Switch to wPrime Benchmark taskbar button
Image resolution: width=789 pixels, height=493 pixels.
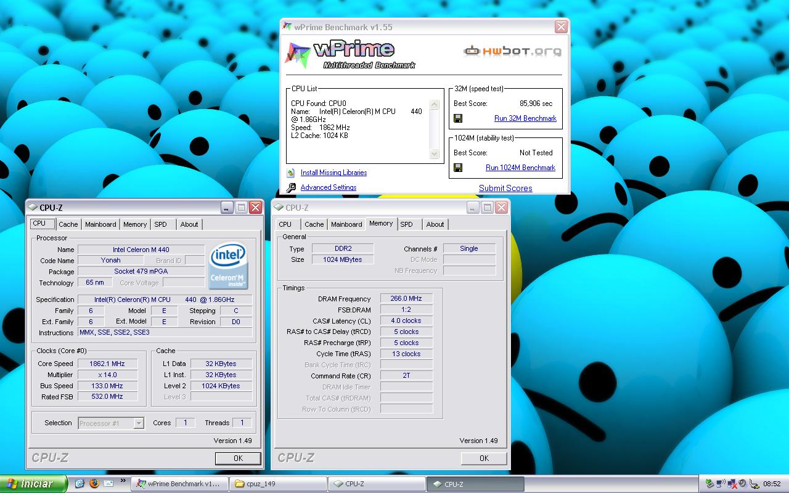179,484
